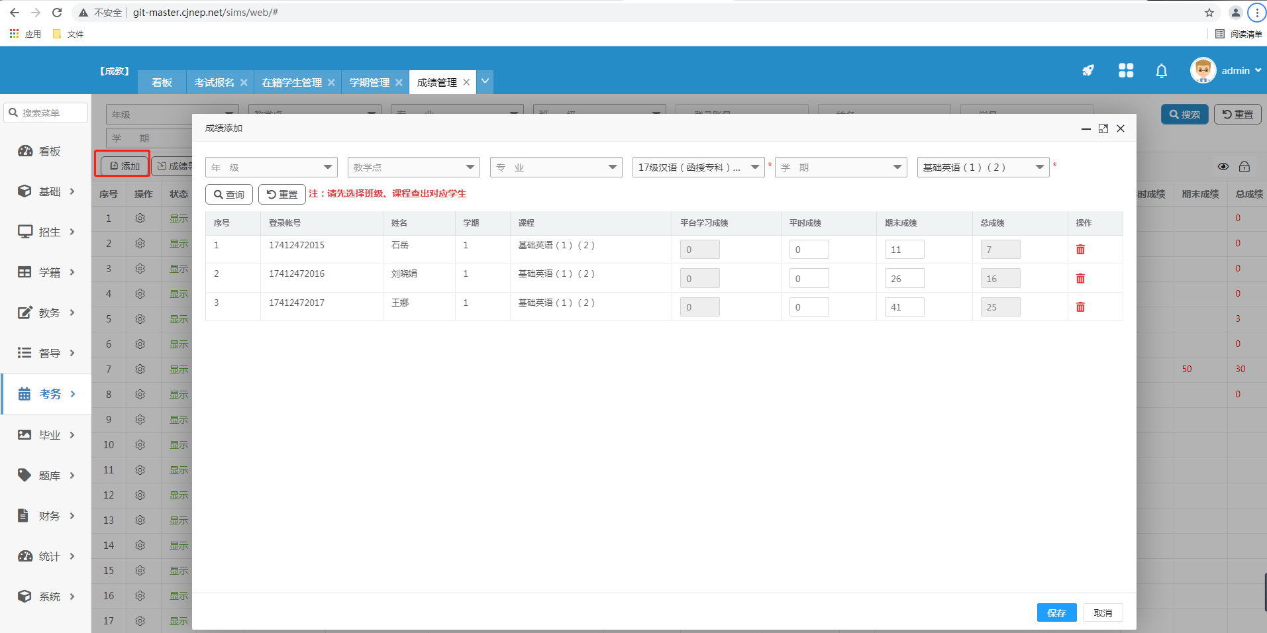
Task: Toggle column visibility with the eye icon
Action: (1223, 167)
